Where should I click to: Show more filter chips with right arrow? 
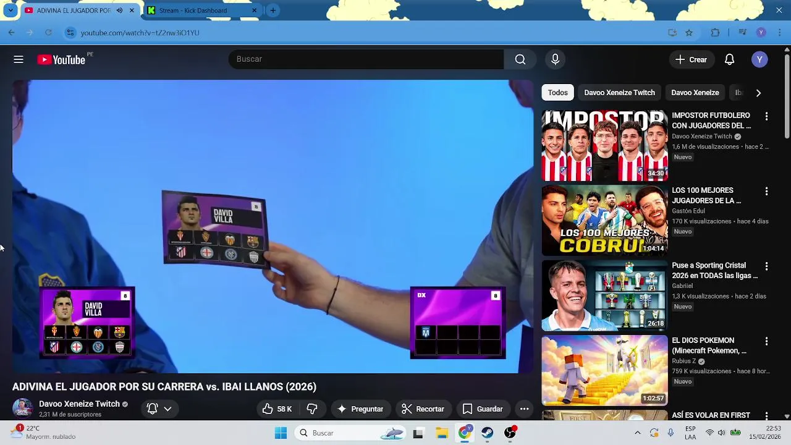coord(758,93)
